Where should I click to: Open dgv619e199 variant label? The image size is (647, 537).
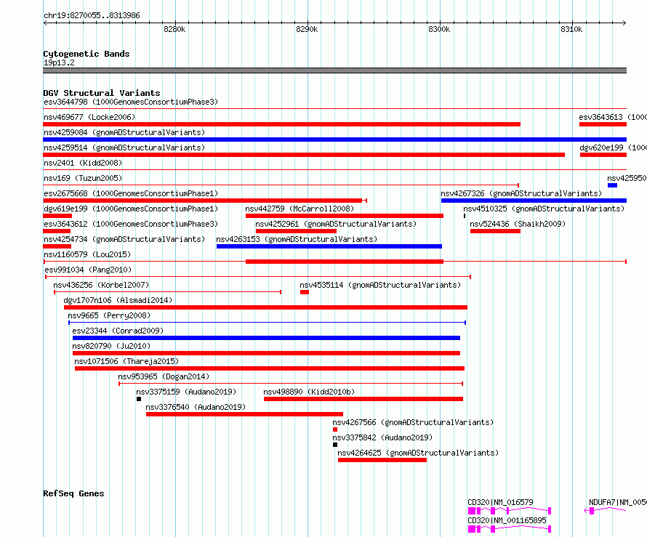(x=131, y=209)
